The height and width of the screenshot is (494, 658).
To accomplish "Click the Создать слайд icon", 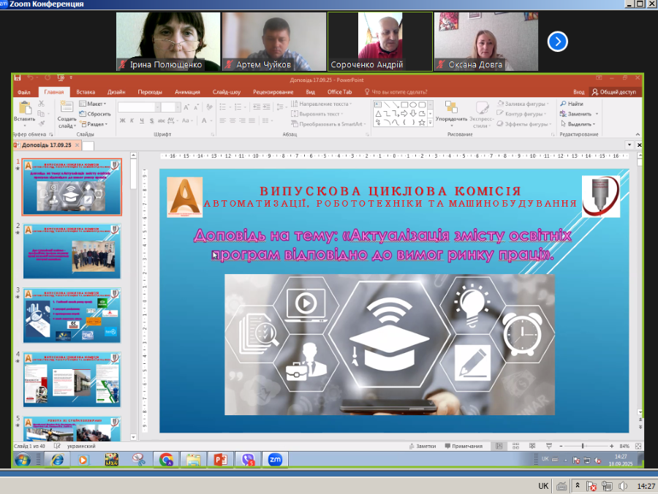I will click(67, 108).
